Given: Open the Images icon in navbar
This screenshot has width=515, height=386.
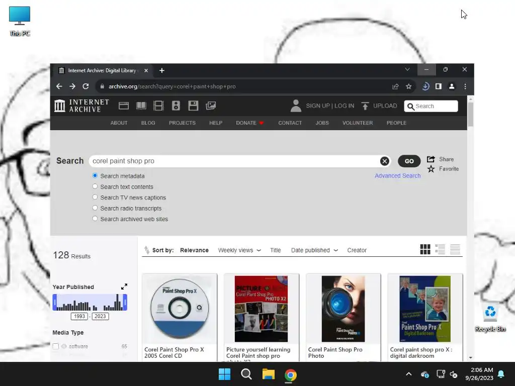Looking at the screenshot, I should point(211,106).
